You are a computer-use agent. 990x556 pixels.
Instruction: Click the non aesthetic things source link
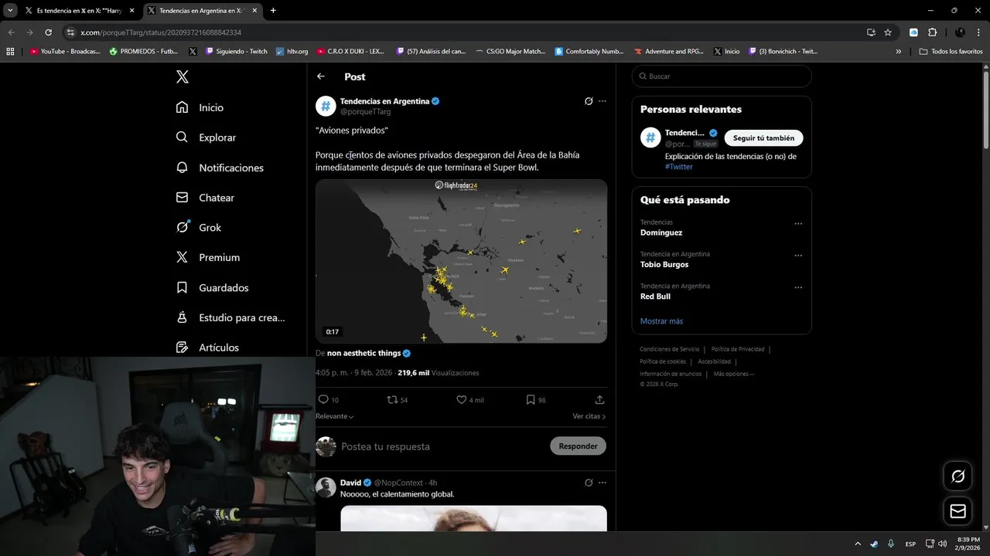pyautogui.click(x=364, y=353)
